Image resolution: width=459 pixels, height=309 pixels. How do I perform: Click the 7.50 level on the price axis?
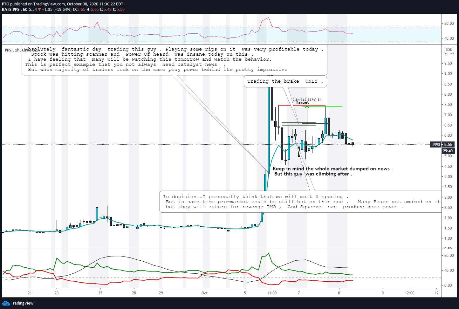[448, 105]
